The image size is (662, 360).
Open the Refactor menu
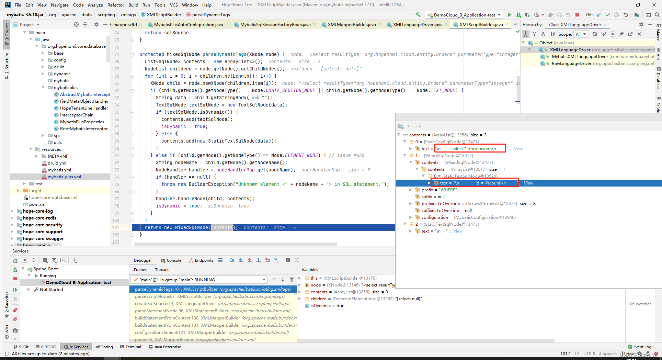[x=116, y=5]
